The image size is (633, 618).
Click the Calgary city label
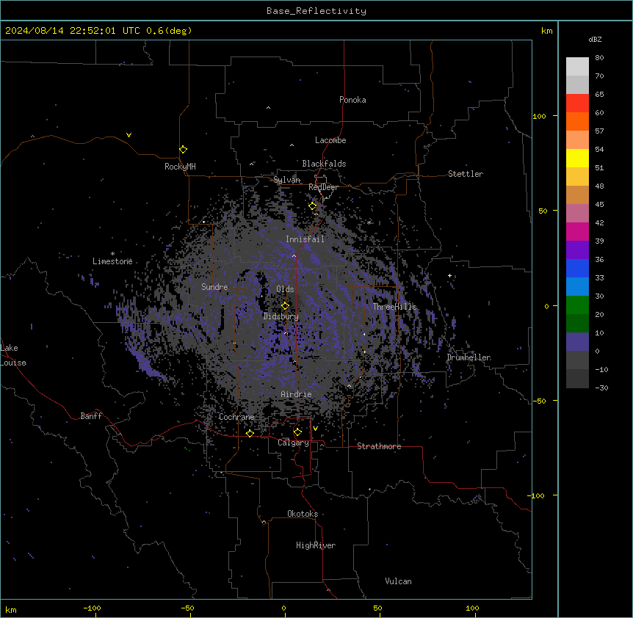[x=294, y=443]
